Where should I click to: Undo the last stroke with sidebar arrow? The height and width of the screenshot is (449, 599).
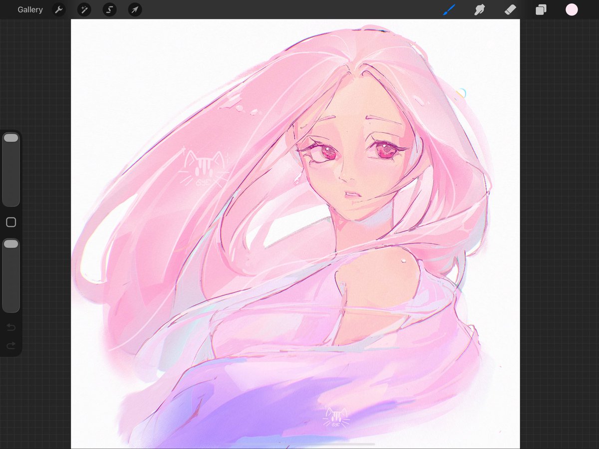pos(11,327)
